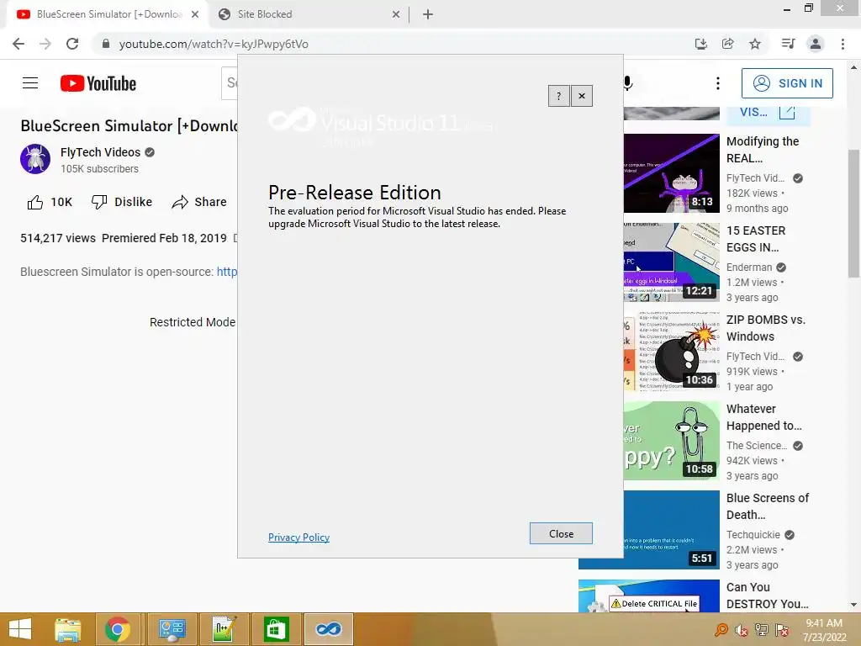The image size is (861, 646).
Task: Open Blue Screens of Death video title
Action: [768, 506]
